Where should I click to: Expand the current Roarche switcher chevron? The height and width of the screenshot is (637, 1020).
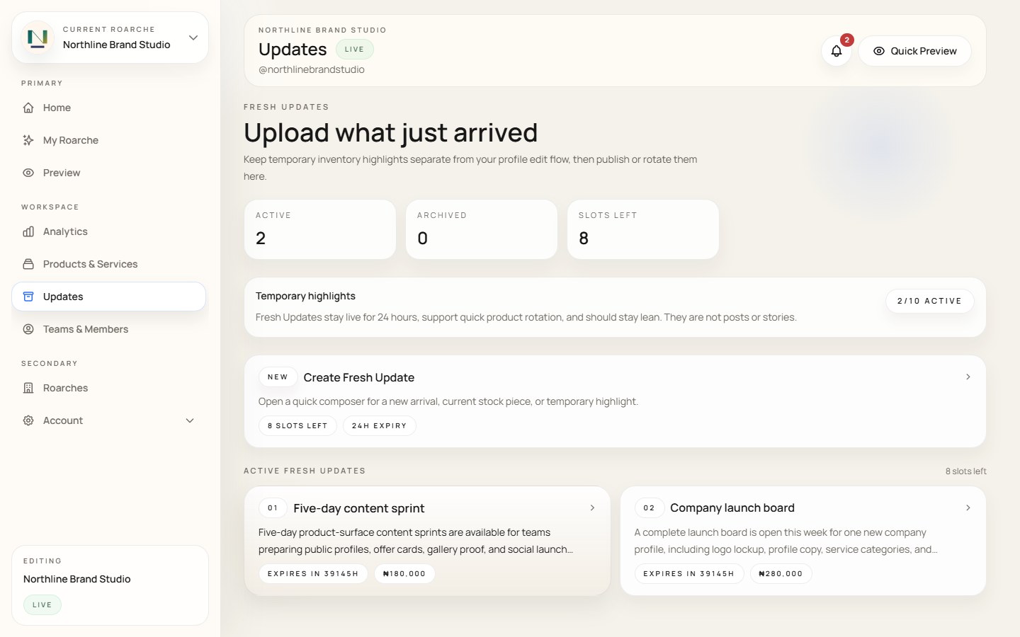pyautogui.click(x=193, y=38)
